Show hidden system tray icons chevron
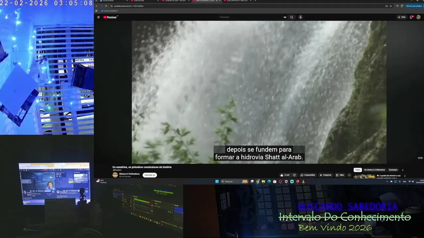Screen dimensions: 424x238 [387, 181]
